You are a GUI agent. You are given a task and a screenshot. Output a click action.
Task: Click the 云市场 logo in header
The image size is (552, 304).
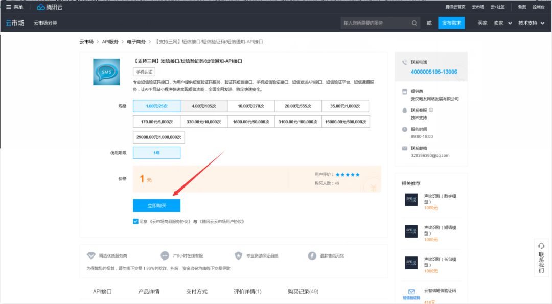[15, 23]
